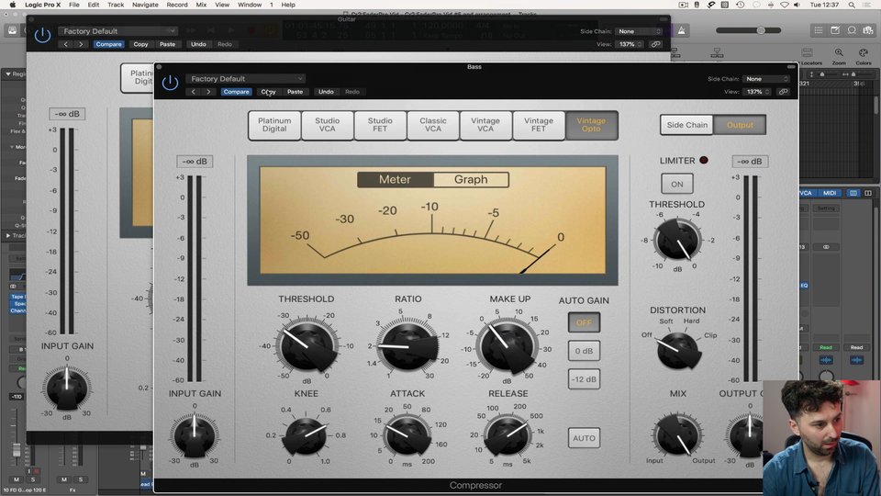Viewport: 881px width, 496px height.
Task: Toggle the Bass compressor power button
Action: tap(170, 84)
